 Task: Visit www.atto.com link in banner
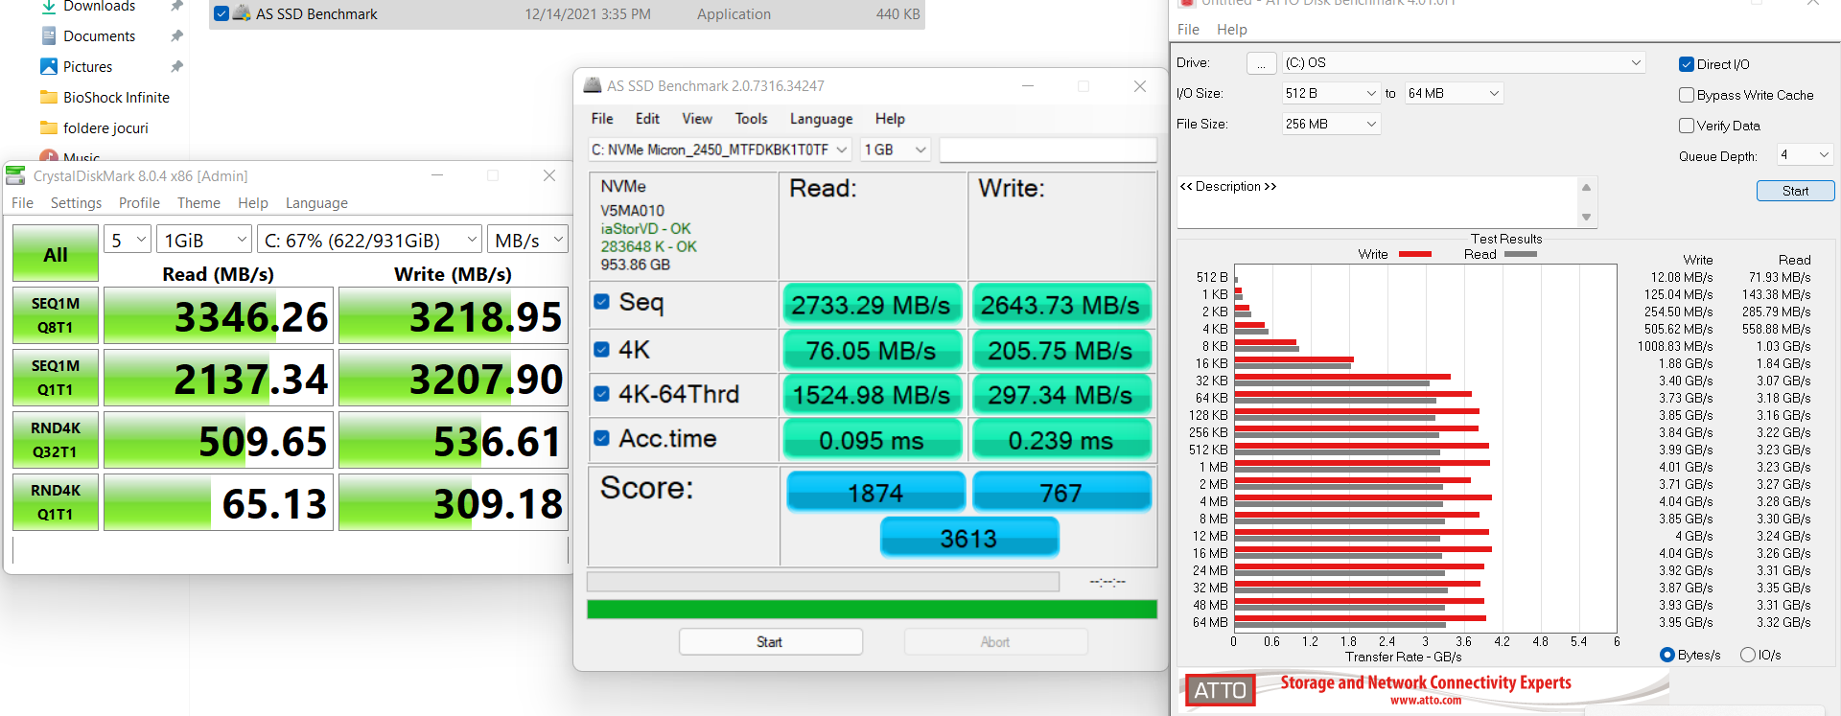pyautogui.click(x=1426, y=701)
